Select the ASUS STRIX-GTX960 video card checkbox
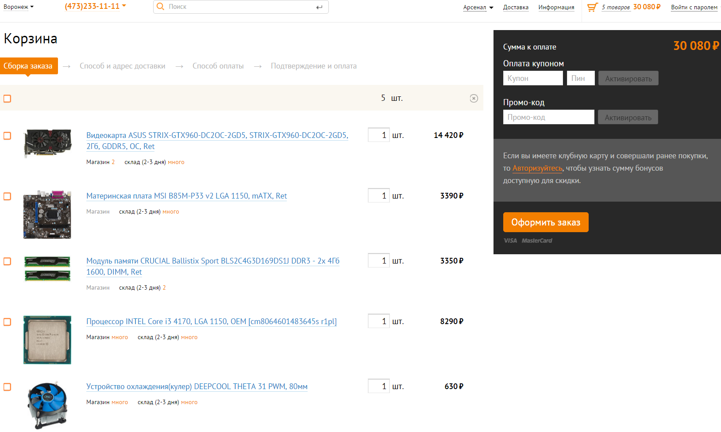This screenshot has width=721, height=432. coord(7,136)
